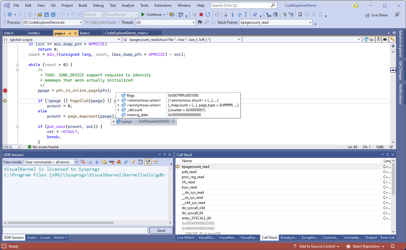Screen dimensions: 406x250
Task: Open the Solution Explorer side tab
Action: coord(401,44)
